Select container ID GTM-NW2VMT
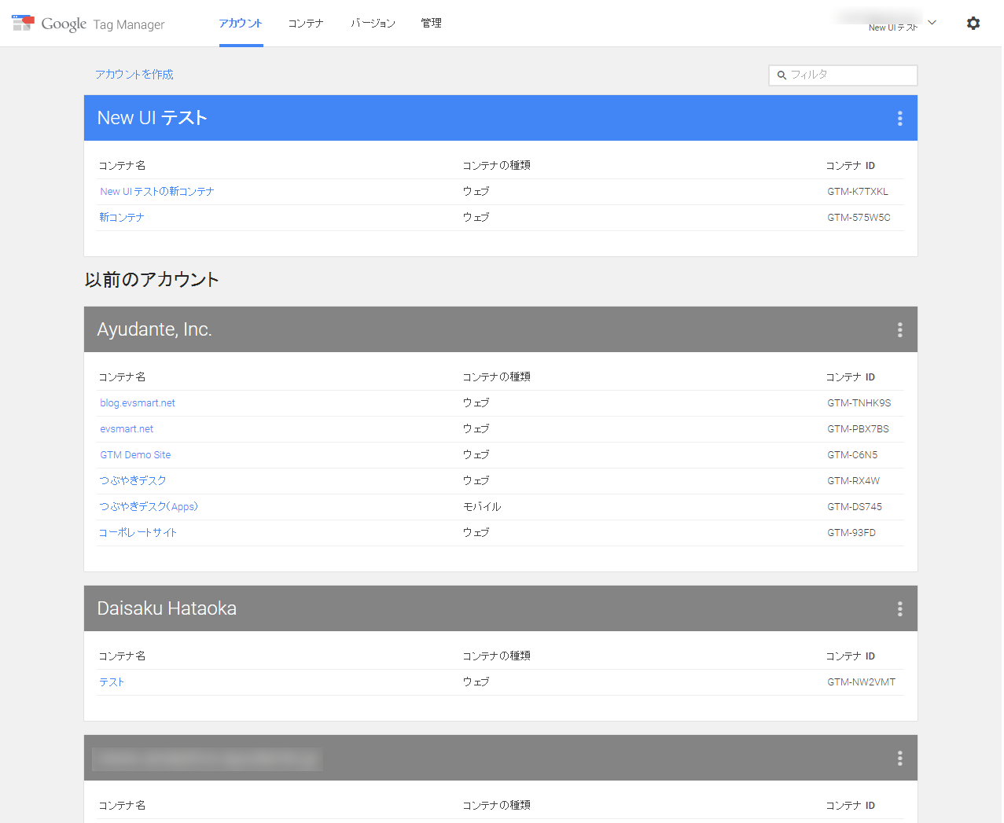The image size is (1004, 823). (x=862, y=682)
